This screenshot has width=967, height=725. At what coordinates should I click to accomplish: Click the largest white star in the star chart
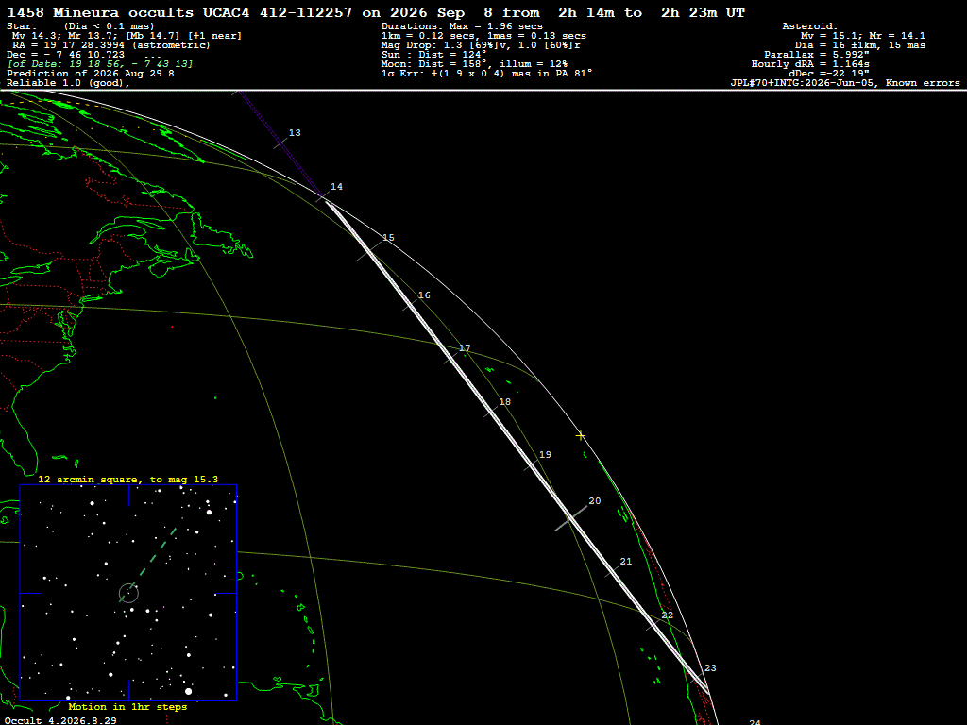point(189,691)
